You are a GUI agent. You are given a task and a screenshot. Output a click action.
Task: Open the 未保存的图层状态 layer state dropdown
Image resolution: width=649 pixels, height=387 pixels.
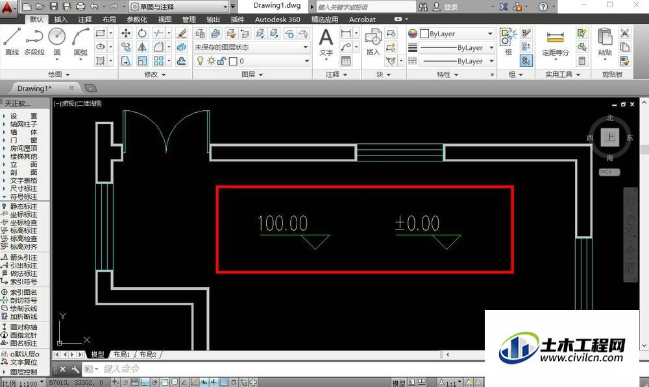pos(252,47)
